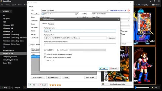162x91 pixels.
Task: Select MS-DOS platform in sidebar
Action: pos(6,19)
